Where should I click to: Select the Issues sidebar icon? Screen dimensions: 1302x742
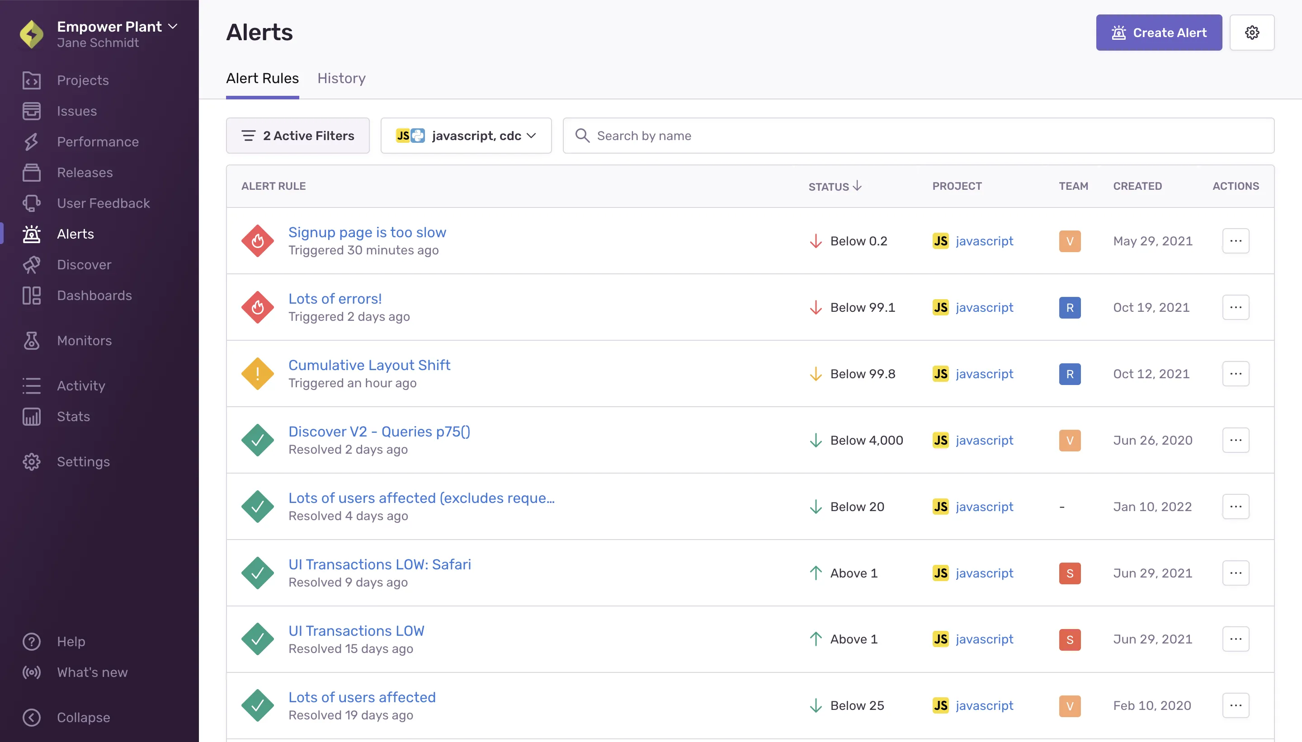pos(31,111)
